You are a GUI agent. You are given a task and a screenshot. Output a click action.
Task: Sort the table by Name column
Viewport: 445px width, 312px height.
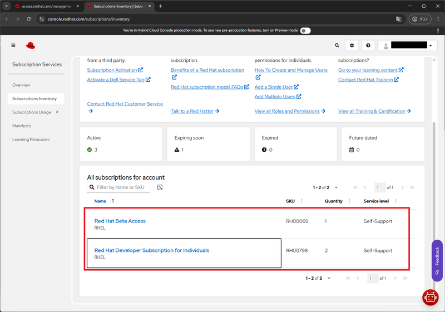[104, 201]
